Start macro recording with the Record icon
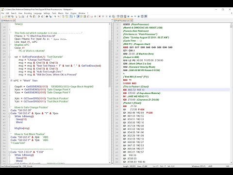The image size is (233, 175). 100,17
